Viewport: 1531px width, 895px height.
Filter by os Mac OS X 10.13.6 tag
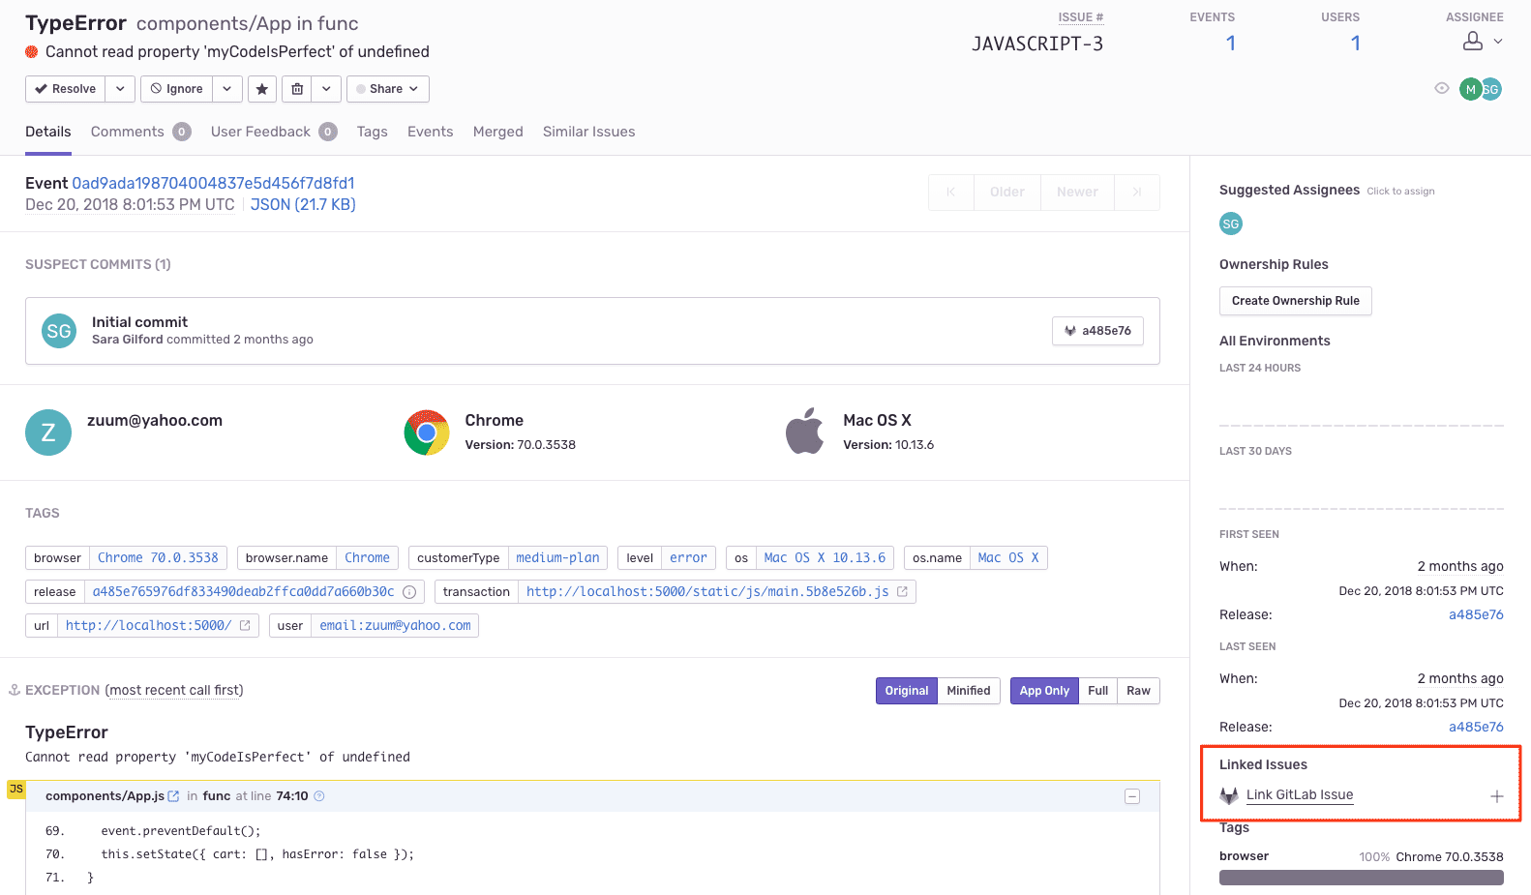[825, 558]
